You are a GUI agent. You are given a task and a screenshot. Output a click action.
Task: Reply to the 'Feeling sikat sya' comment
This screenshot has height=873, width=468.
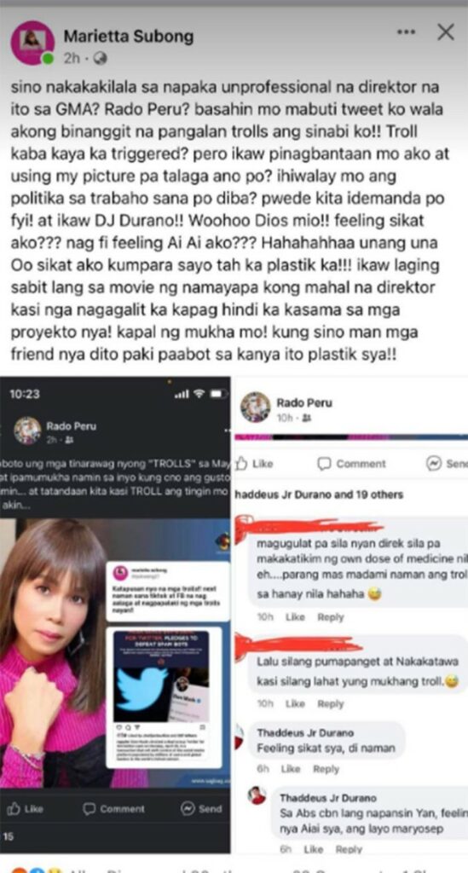pyautogui.click(x=326, y=770)
